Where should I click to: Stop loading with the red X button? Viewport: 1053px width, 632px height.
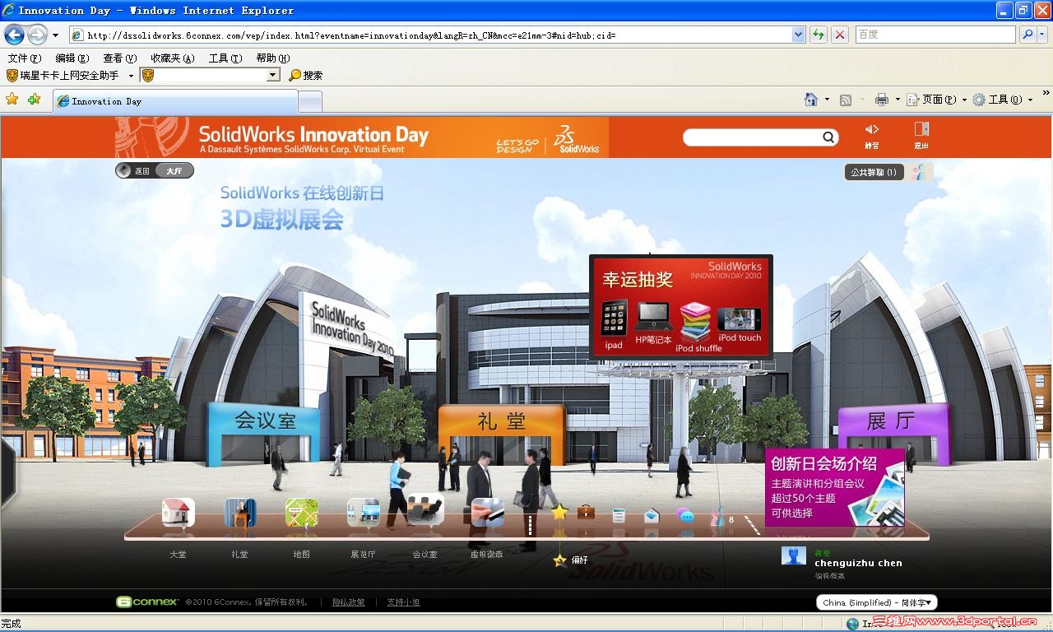tap(839, 35)
